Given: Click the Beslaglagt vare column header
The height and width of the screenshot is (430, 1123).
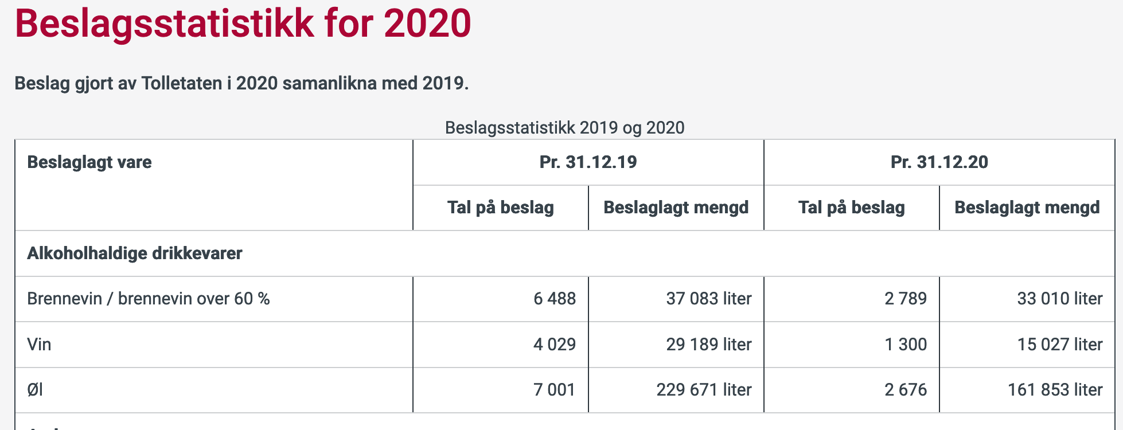Looking at the screenshot, I should point(89,162).
